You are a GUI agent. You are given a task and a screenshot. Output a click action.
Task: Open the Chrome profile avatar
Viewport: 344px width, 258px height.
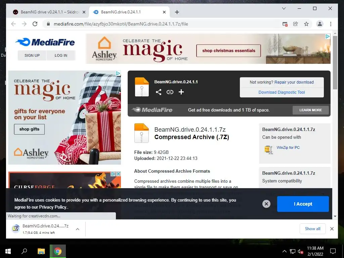coord(320,24)
